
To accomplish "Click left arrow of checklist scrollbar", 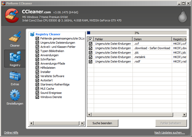I will click(x=31, y=123).
